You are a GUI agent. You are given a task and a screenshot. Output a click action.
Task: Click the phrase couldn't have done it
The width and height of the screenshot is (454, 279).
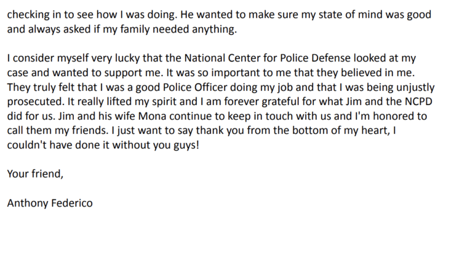[58, 145]
